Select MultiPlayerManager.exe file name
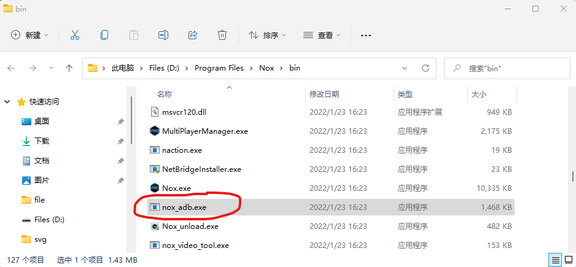This screenshot has height=267, width=576. point(205,131)
